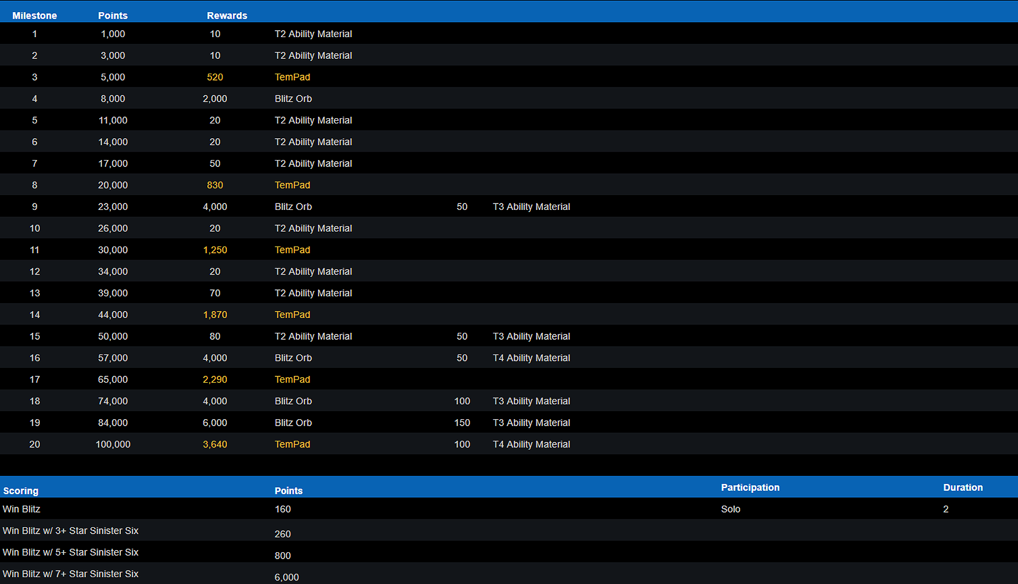
Task: Click the Points column header
Action: (x=112, y=15)
